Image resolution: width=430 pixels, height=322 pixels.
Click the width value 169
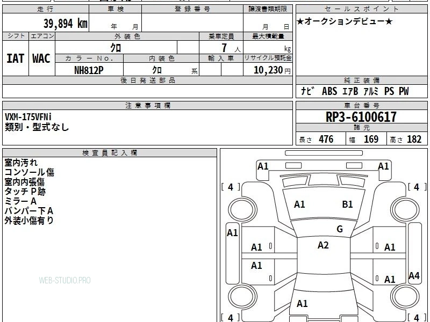pos(371,139)
